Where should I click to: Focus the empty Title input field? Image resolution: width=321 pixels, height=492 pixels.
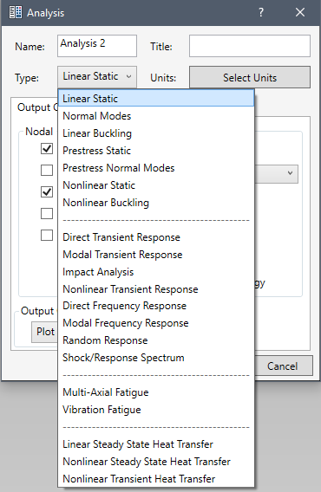(250, 46)
